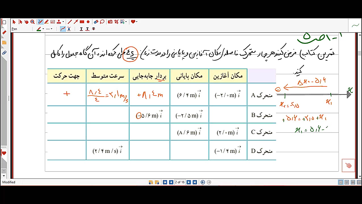Select the Arrow drawing tool
362x204 pixels.
(x=76, y=22)
